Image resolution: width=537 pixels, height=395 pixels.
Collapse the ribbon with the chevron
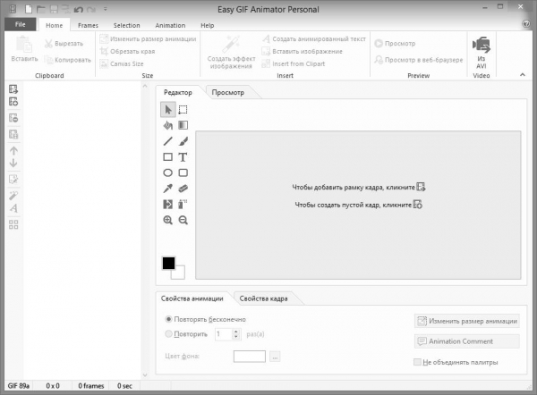click(x=523, y=74)
